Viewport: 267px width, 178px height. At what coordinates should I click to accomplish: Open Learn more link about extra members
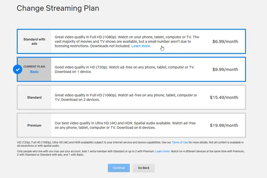163,151
